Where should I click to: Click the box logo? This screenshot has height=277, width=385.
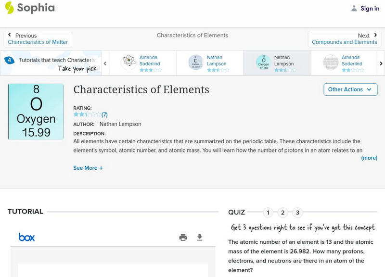pos(26,237)
